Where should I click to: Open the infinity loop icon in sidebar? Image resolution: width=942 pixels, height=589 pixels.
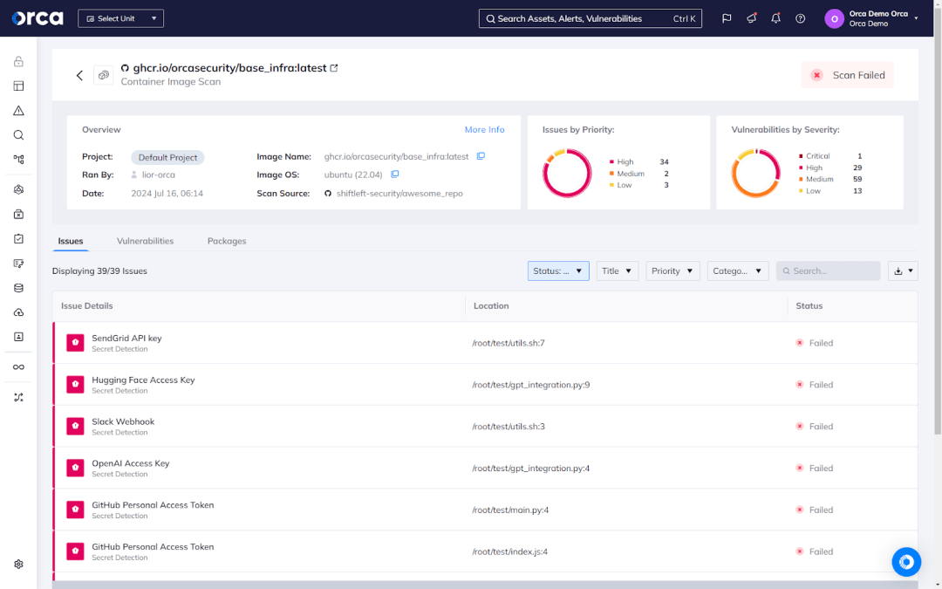[x=18, y=367]
